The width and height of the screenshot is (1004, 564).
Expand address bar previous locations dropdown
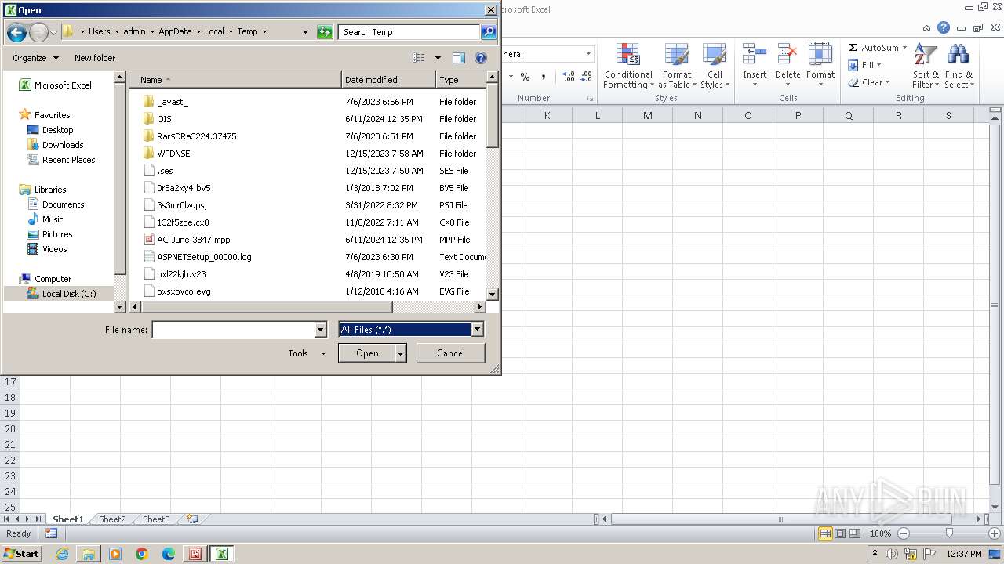[x=305, y=32]
